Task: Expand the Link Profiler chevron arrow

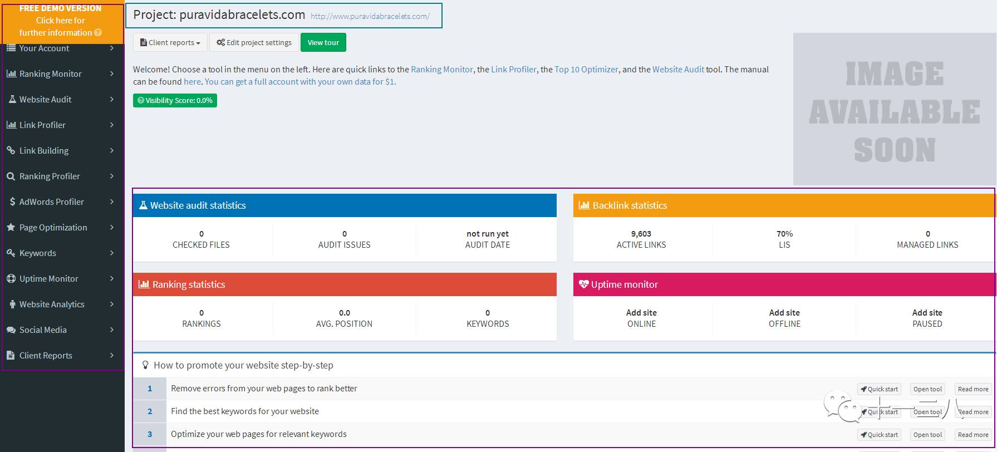Action: [x=112, y=125]
